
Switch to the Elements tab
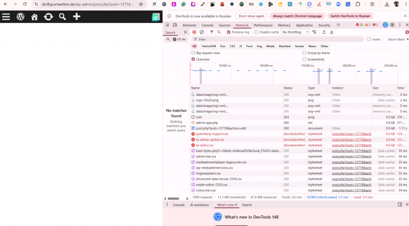pyautogui.click(x=190, y=25)
